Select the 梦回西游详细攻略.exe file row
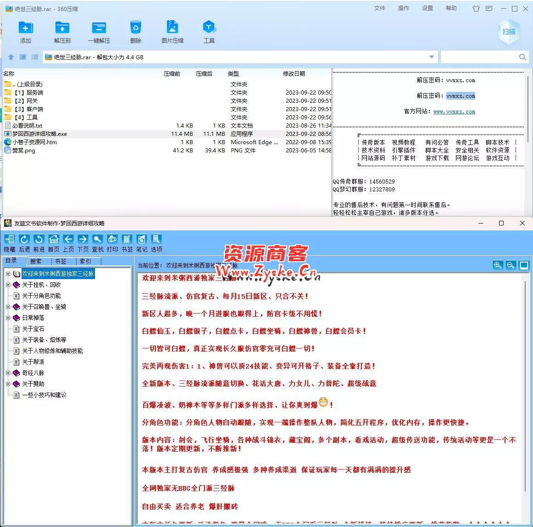Image resolution: width=533 pixels, height=527 pixels. point(39,134)
